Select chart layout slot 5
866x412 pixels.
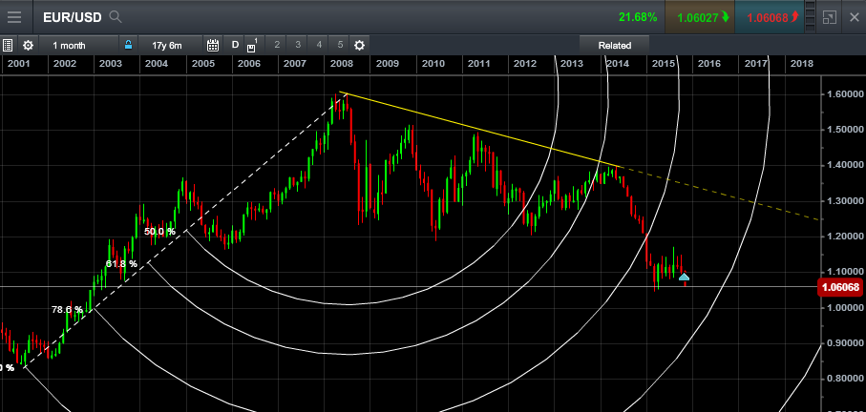(340, 45)
